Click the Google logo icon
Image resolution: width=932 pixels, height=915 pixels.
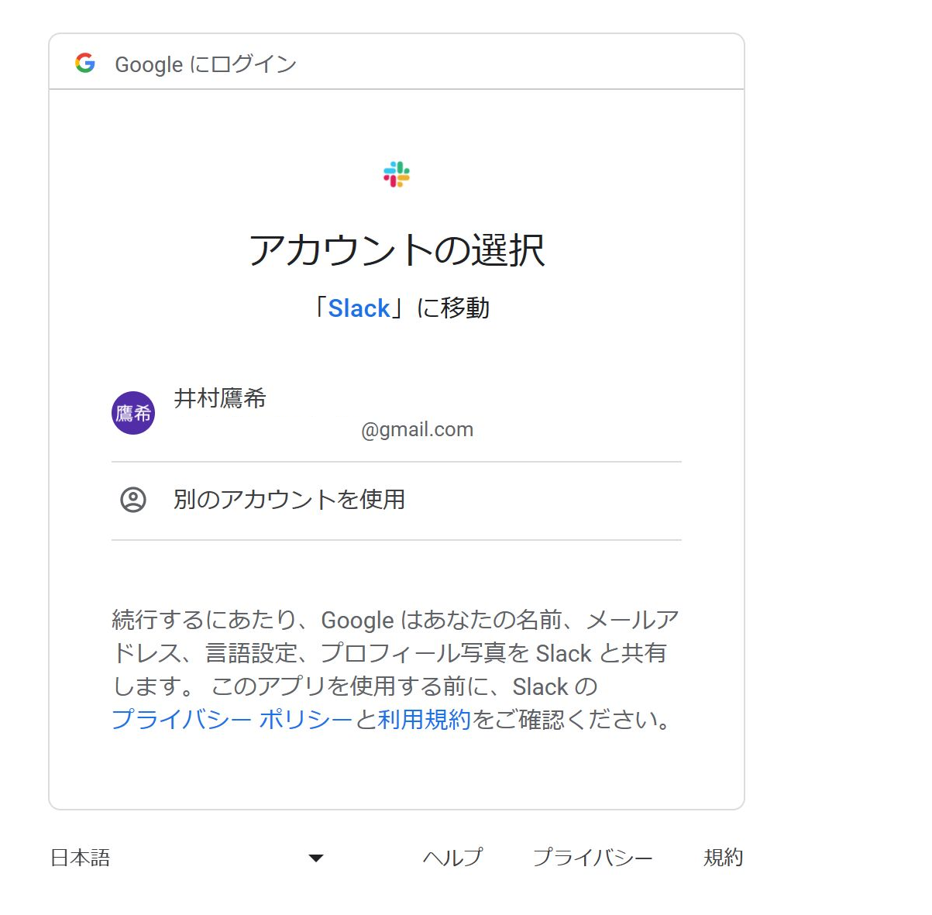tap(85, 63)
